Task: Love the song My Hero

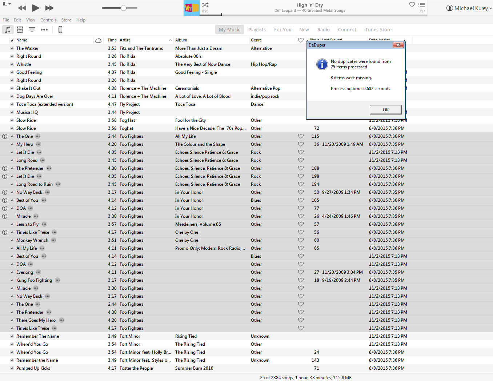Action: click(x=301, y=144)
